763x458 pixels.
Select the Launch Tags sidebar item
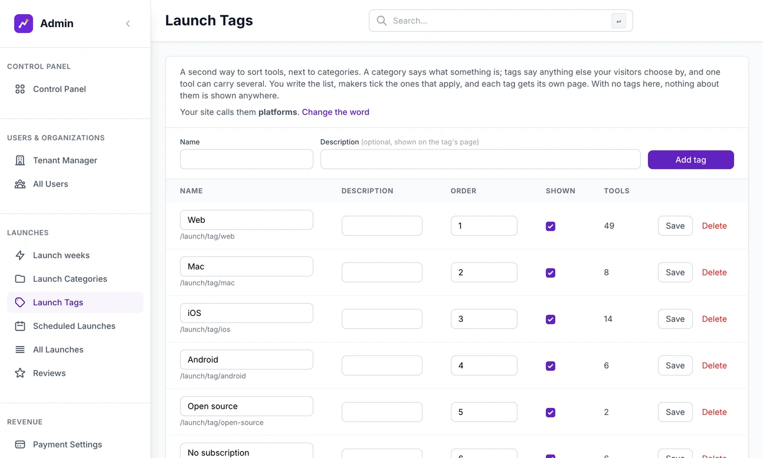pyautogui.click(x=75, y=302)
